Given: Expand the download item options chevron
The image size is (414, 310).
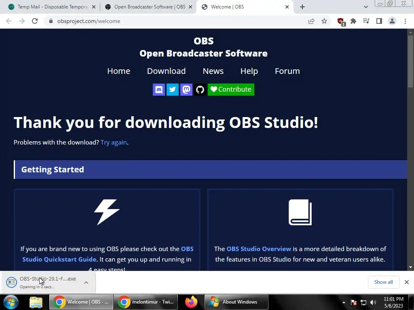Looking at the screenshot, I should point(86,282).
